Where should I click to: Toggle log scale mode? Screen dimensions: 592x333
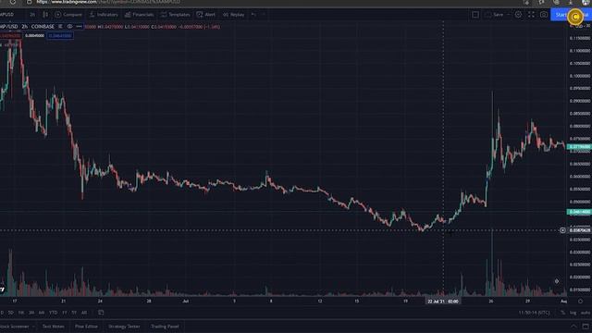pyautogui.click(x=573, y=313)
